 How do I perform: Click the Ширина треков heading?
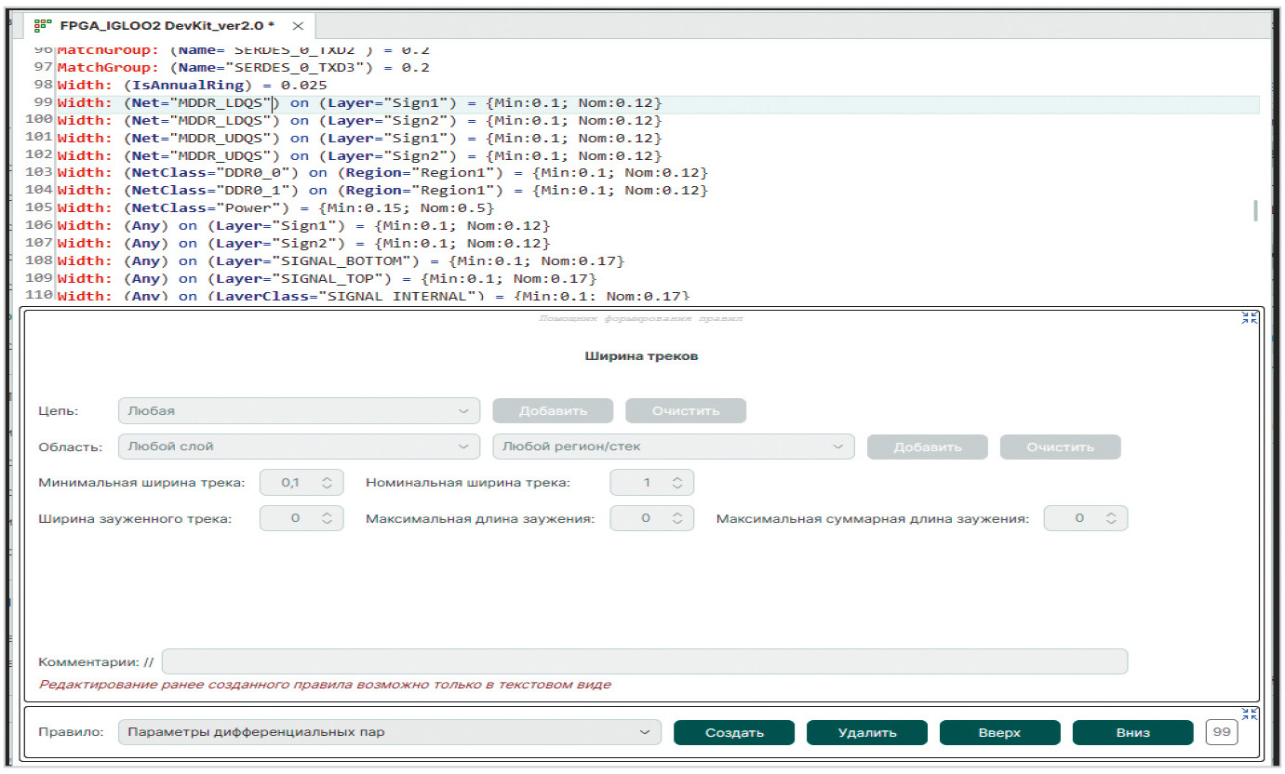tap(641, 355)
